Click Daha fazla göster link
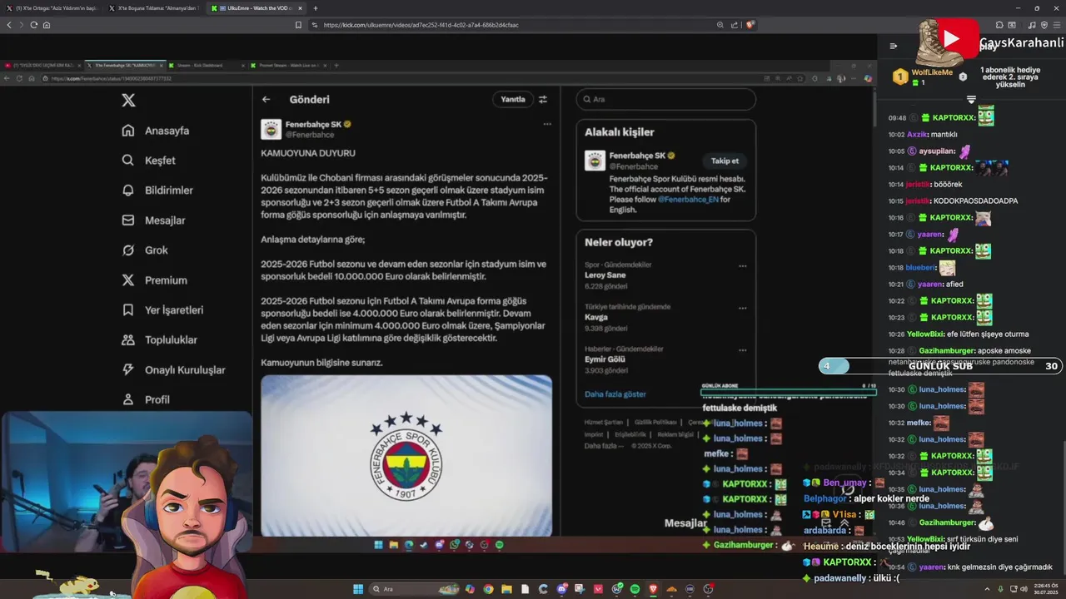This screenshot has height=599, width=1066. point(615,394)
